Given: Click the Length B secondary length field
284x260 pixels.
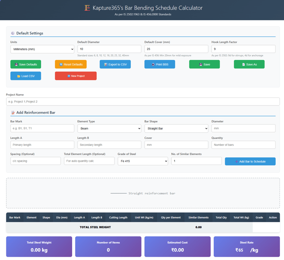Looking at the screenshot, I should pyautogui.click(x=109, y=145).
